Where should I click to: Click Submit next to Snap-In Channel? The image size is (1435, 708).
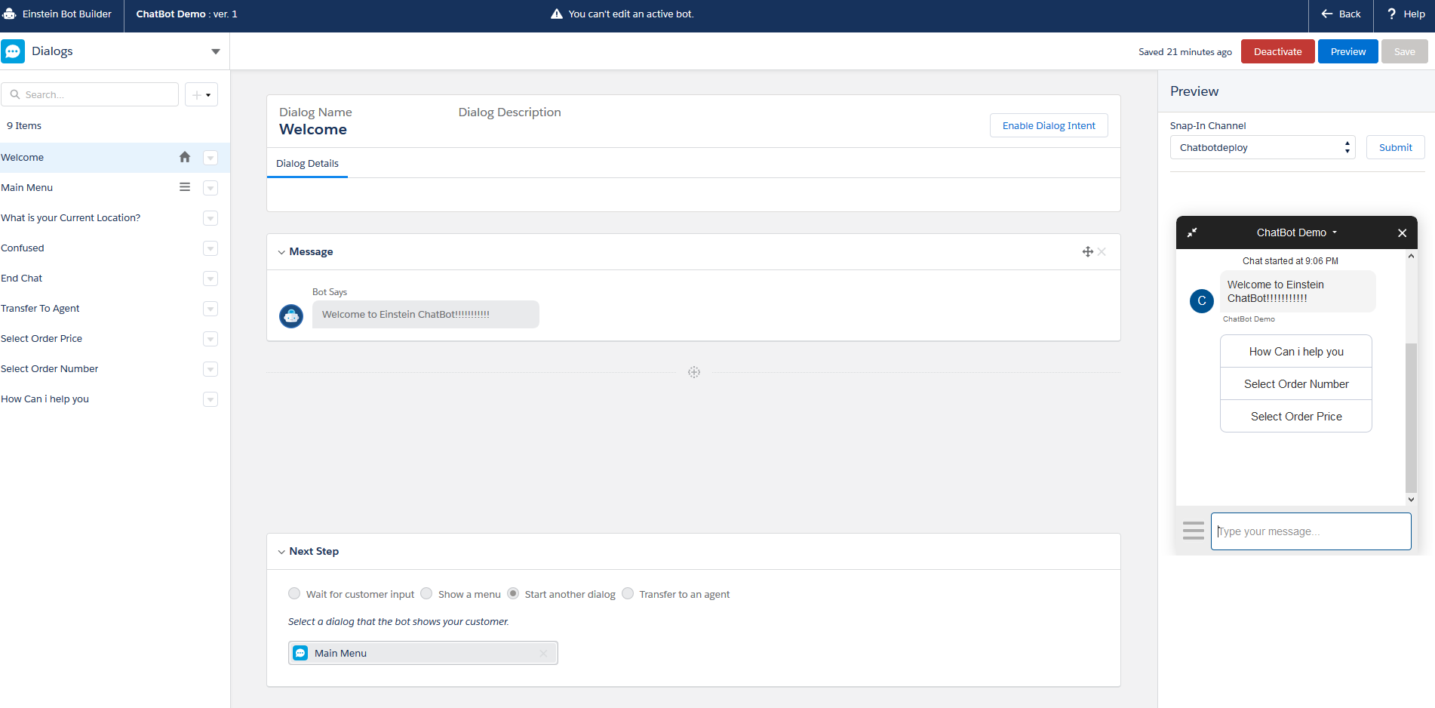(x=1395, y=147)
